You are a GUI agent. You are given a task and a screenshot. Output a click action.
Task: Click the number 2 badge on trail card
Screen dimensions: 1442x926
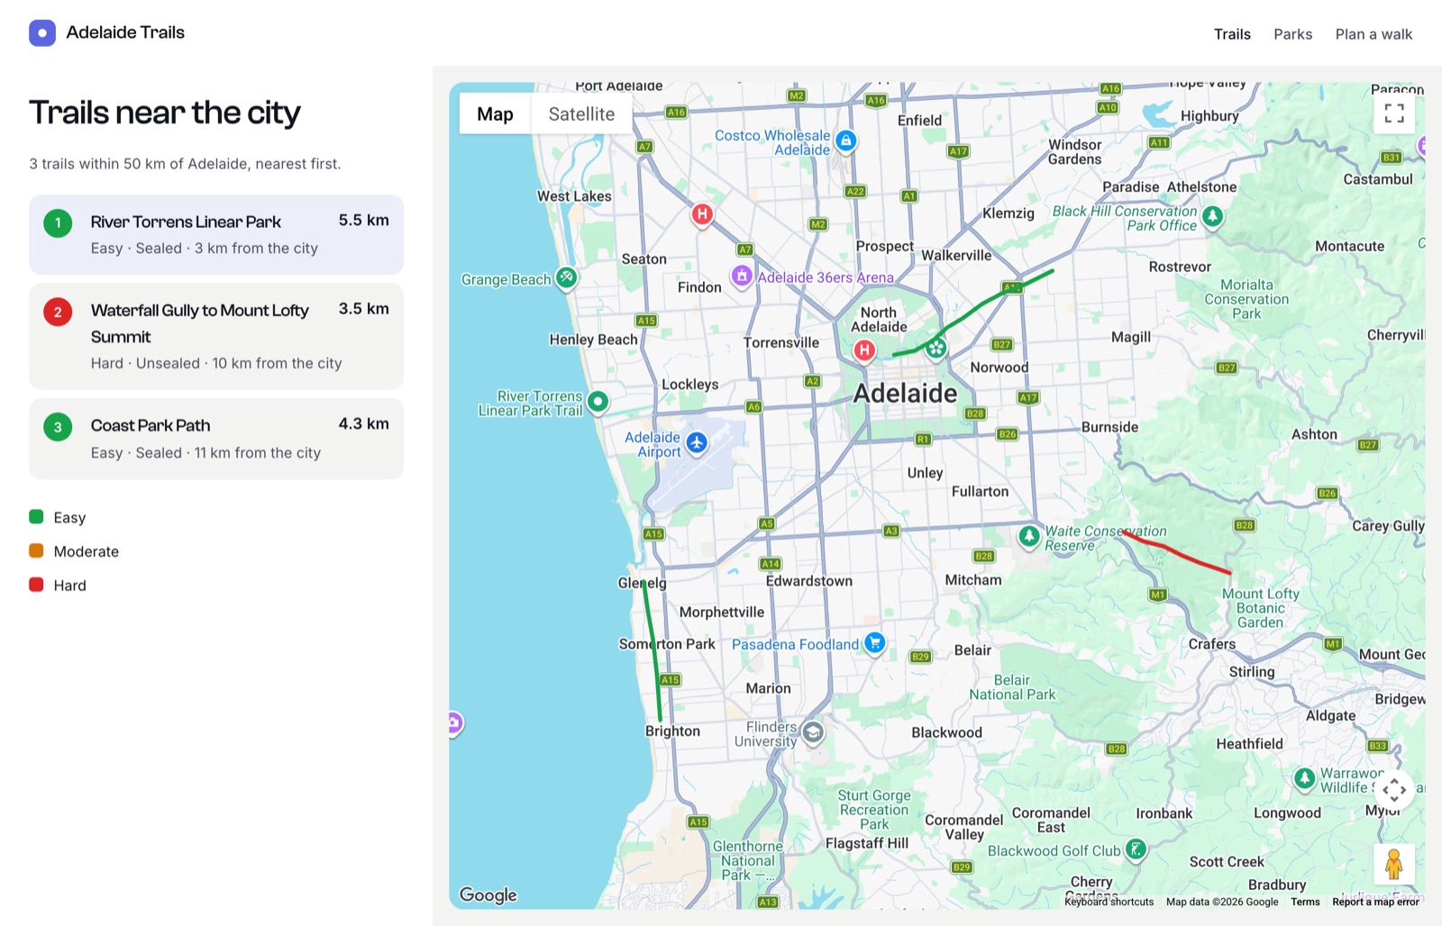58,312
